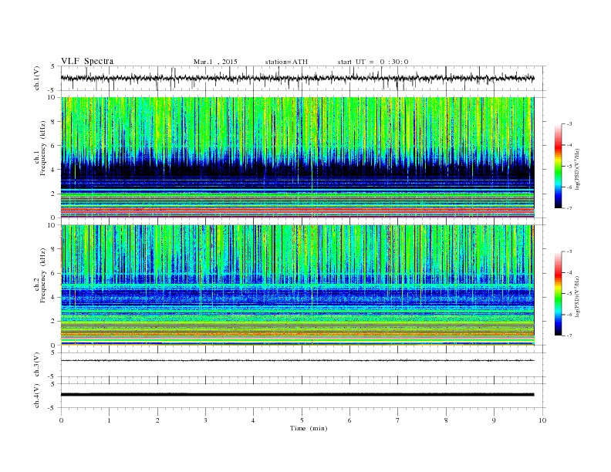611x472 pixels.
Task: Click the upper "log(PSD)(V²/Hz)" colorbar label
Action: [577, 169]
